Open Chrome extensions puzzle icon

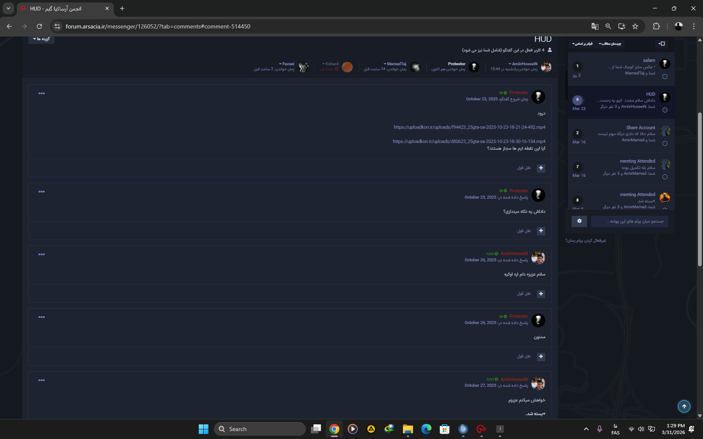tap(656, 26)
